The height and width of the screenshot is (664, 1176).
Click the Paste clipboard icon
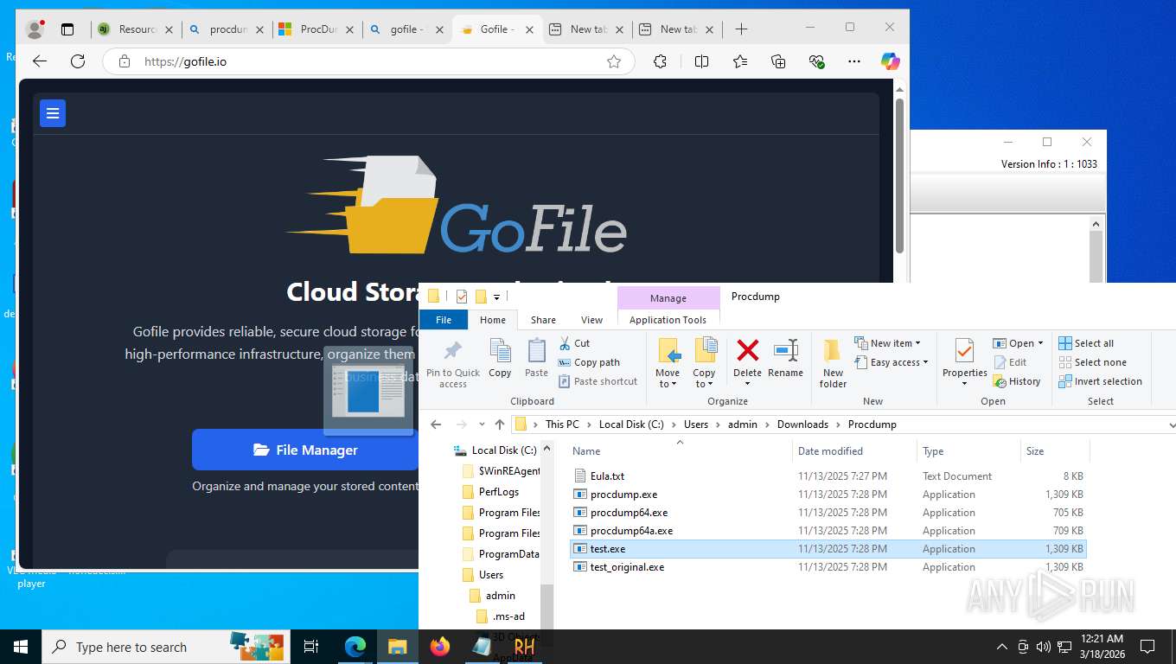coord(536,351)
